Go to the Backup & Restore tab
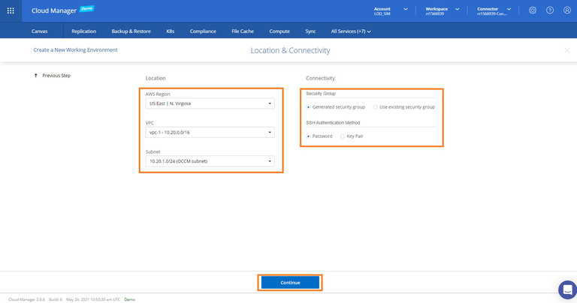 131,31
